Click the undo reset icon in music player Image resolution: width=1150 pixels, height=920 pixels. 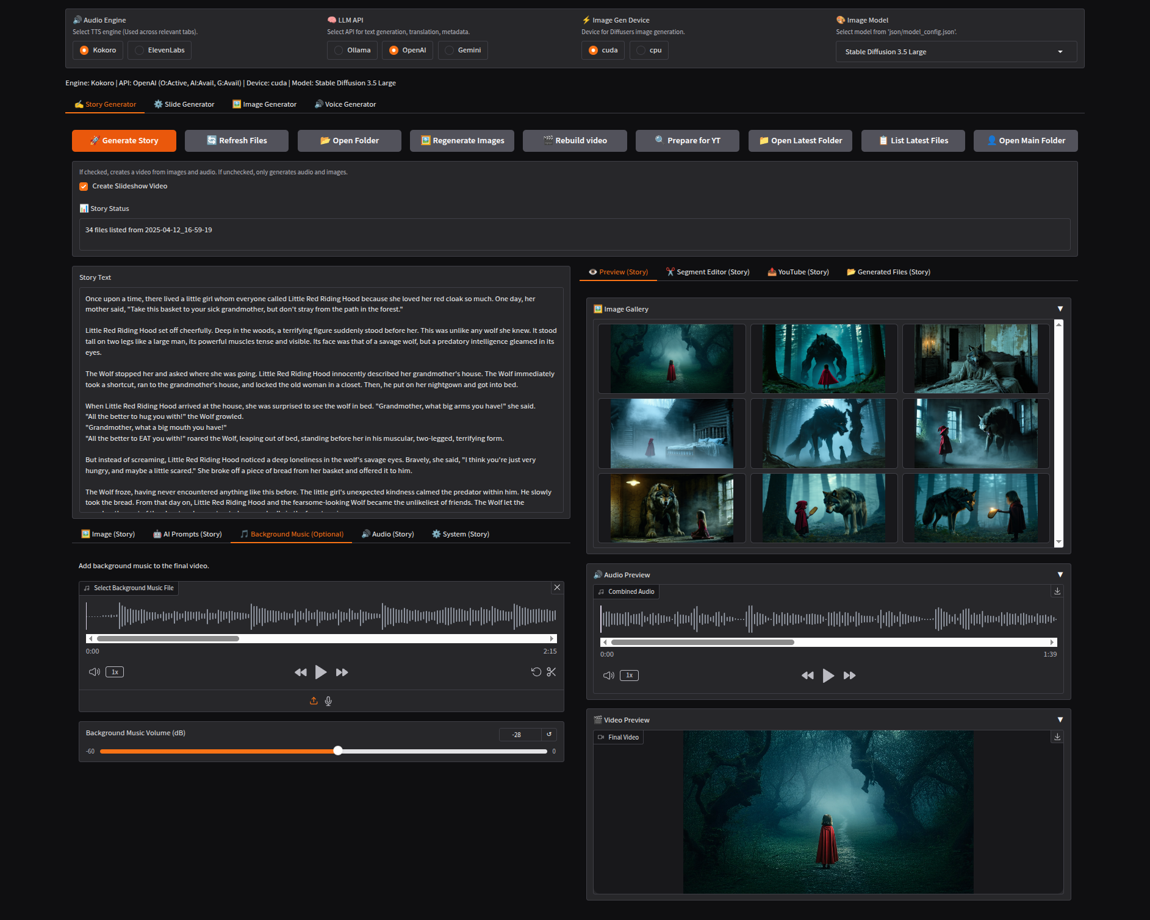pyautogui.click(x=536, y=672)
